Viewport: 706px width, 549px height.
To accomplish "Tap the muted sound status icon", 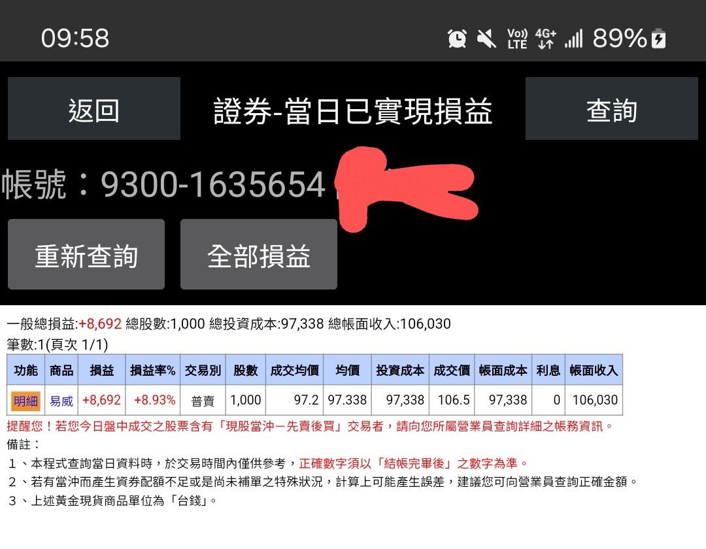I will pyautogui.click(x=487, y=39).
